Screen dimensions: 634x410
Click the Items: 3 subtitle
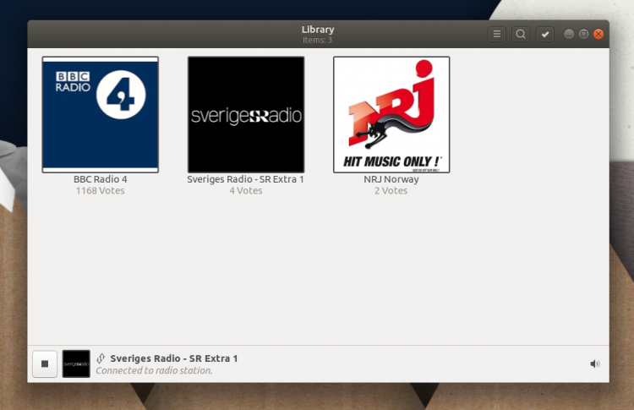[x=317, y=40]
